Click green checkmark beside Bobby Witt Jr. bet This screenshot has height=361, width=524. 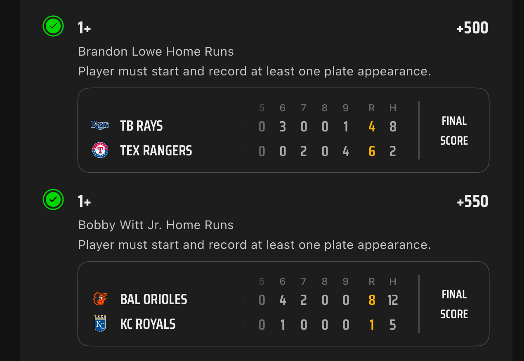(x=53, y=199)
